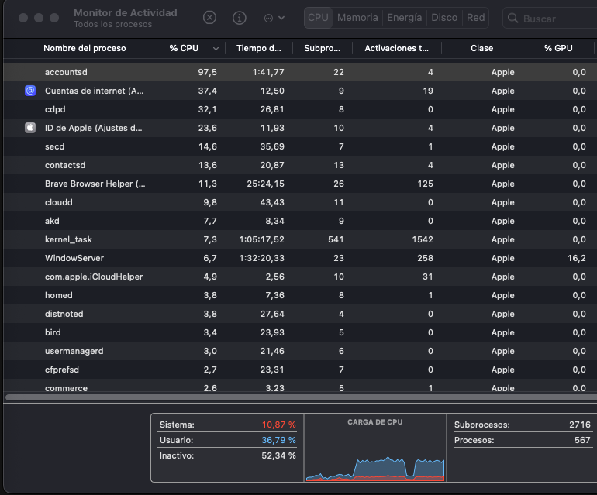The width and height of the screenshot is (597, 495).
Task: Sort by the % GPU column header
Action: [557, 48]
